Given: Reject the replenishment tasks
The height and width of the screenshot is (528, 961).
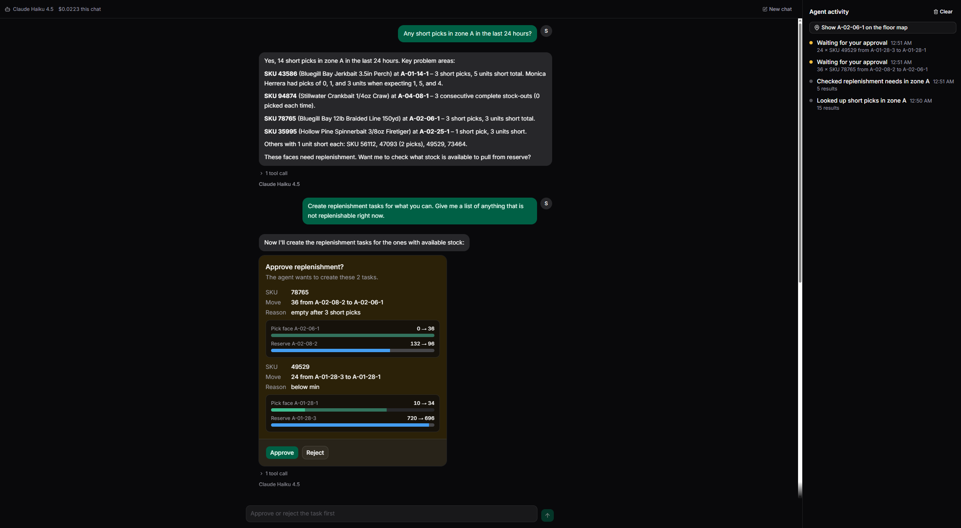Looking at the screenshot, I should [315, 453].
